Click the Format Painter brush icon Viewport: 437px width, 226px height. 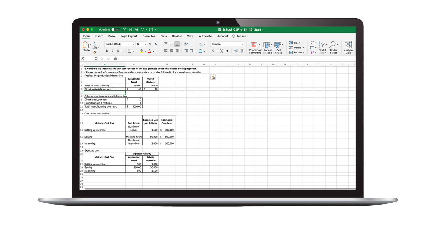(x=95, y=52)
